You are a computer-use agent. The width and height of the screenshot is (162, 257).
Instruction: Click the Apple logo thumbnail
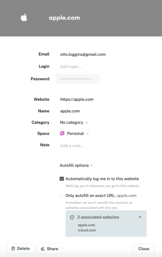(24, 18)
